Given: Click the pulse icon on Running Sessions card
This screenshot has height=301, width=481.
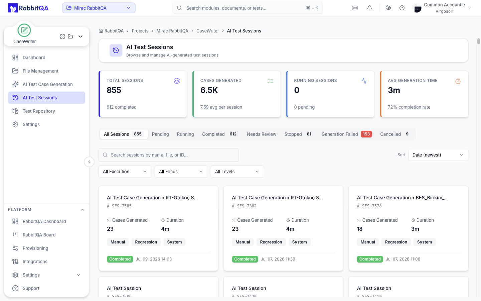Looking at the screenshot, I should 364,81.
